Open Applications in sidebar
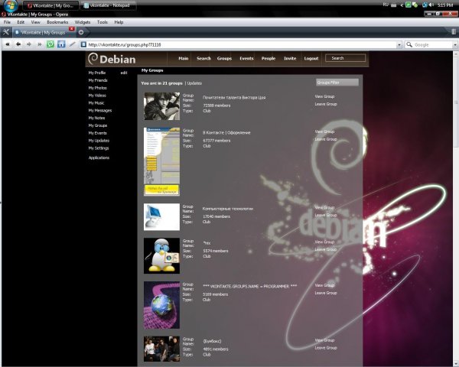 99,158
